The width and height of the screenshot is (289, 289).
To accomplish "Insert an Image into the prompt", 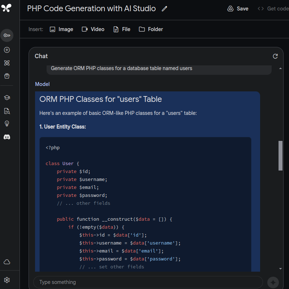I will click(x=61, y=29).
